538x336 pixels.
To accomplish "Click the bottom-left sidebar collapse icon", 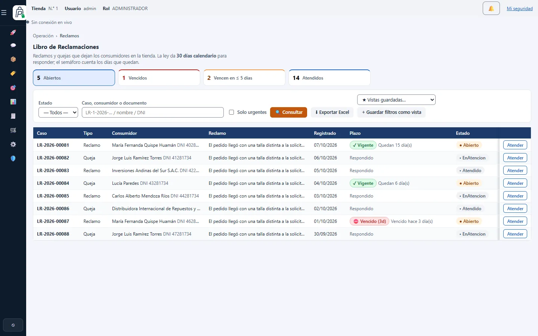I will click(13, 325).
